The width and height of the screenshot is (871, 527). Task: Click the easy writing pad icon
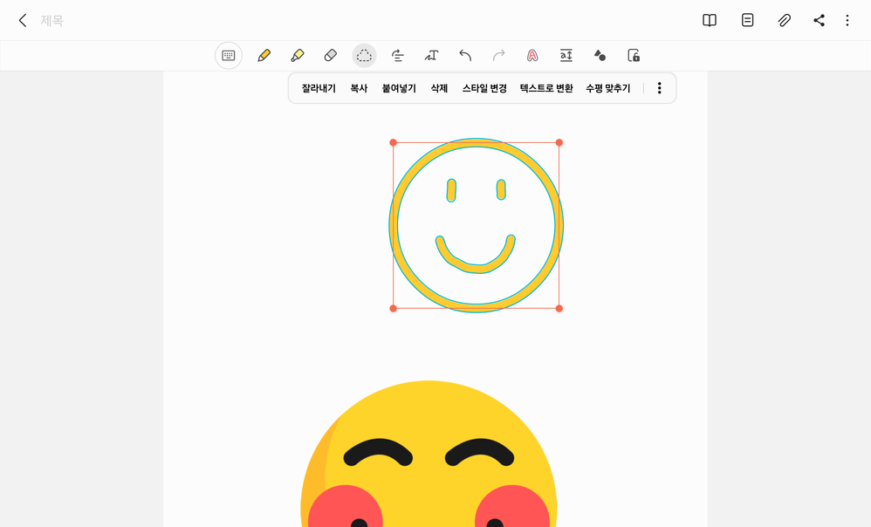coord(566,56)
